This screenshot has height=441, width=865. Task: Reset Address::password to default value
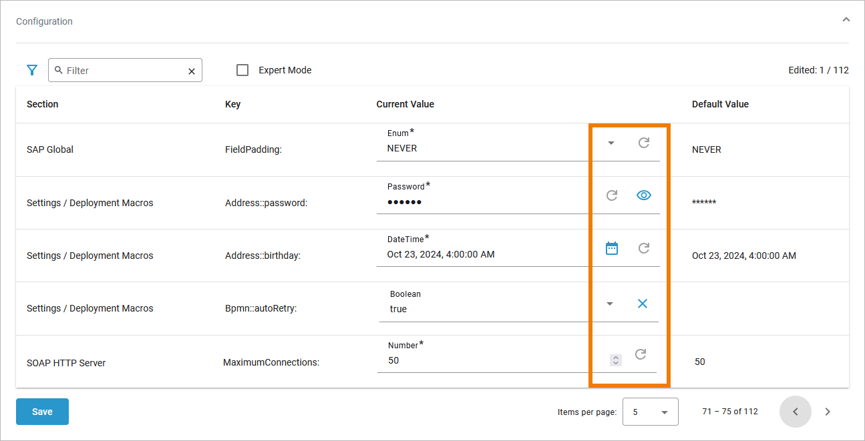point(611,195)
